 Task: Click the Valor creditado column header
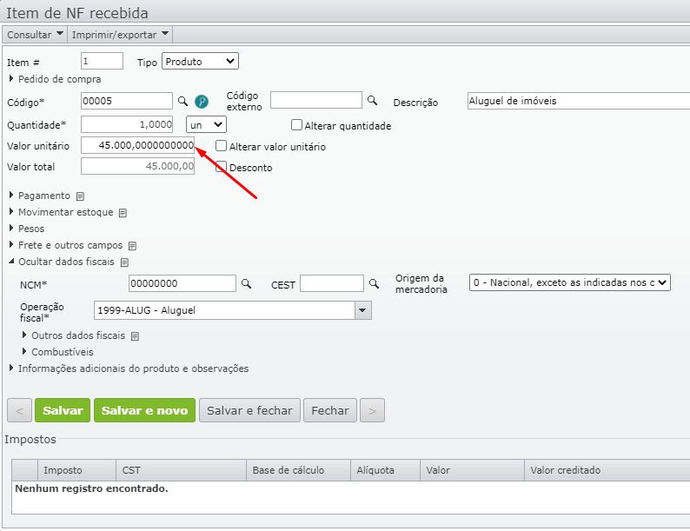coord(607,470)
